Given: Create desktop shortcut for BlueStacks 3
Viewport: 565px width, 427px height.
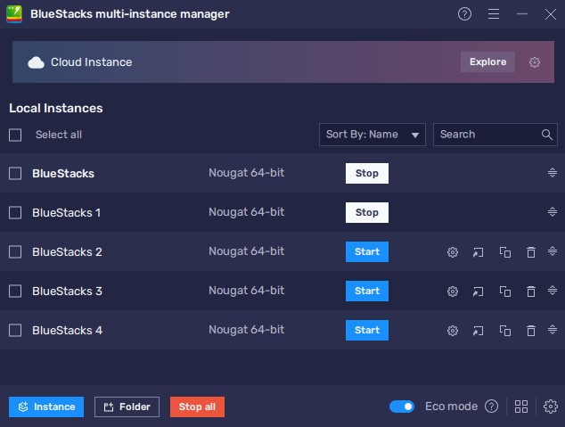Looking at the screenshot, I should (478, 292).
